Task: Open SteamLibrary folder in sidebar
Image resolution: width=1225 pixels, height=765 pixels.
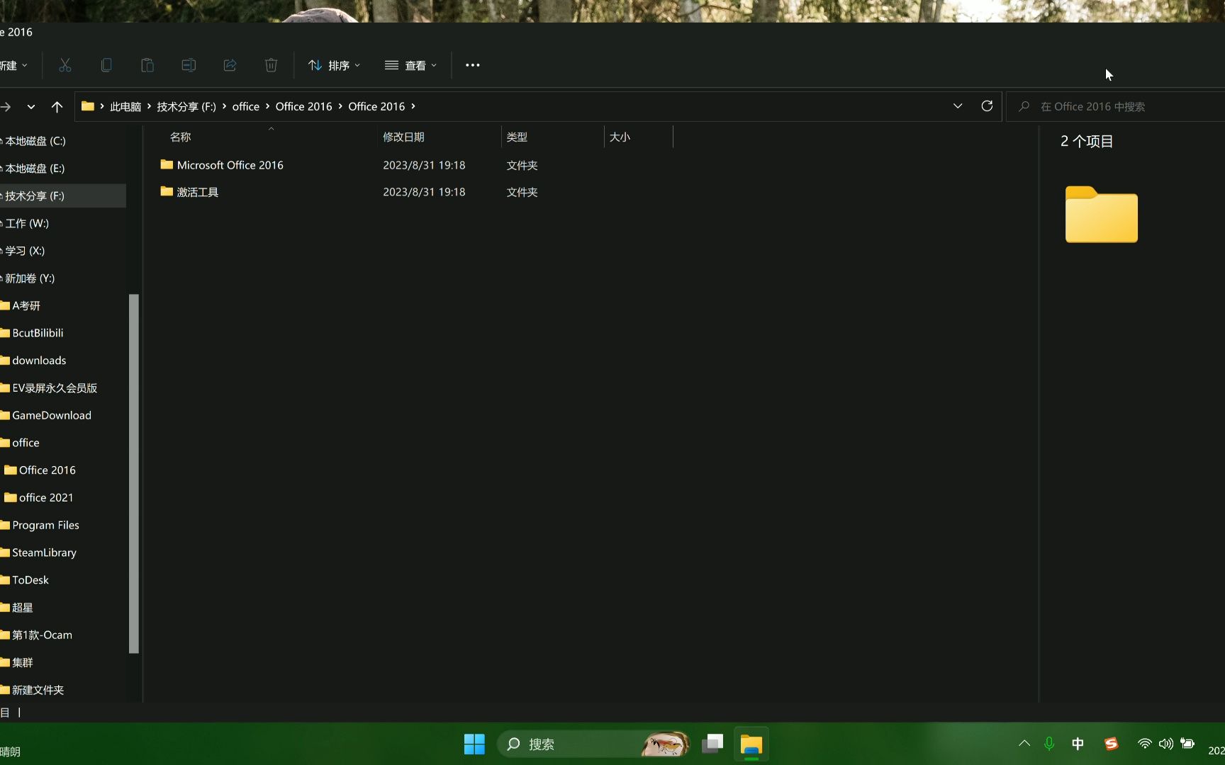Action: tap(44, 552)
